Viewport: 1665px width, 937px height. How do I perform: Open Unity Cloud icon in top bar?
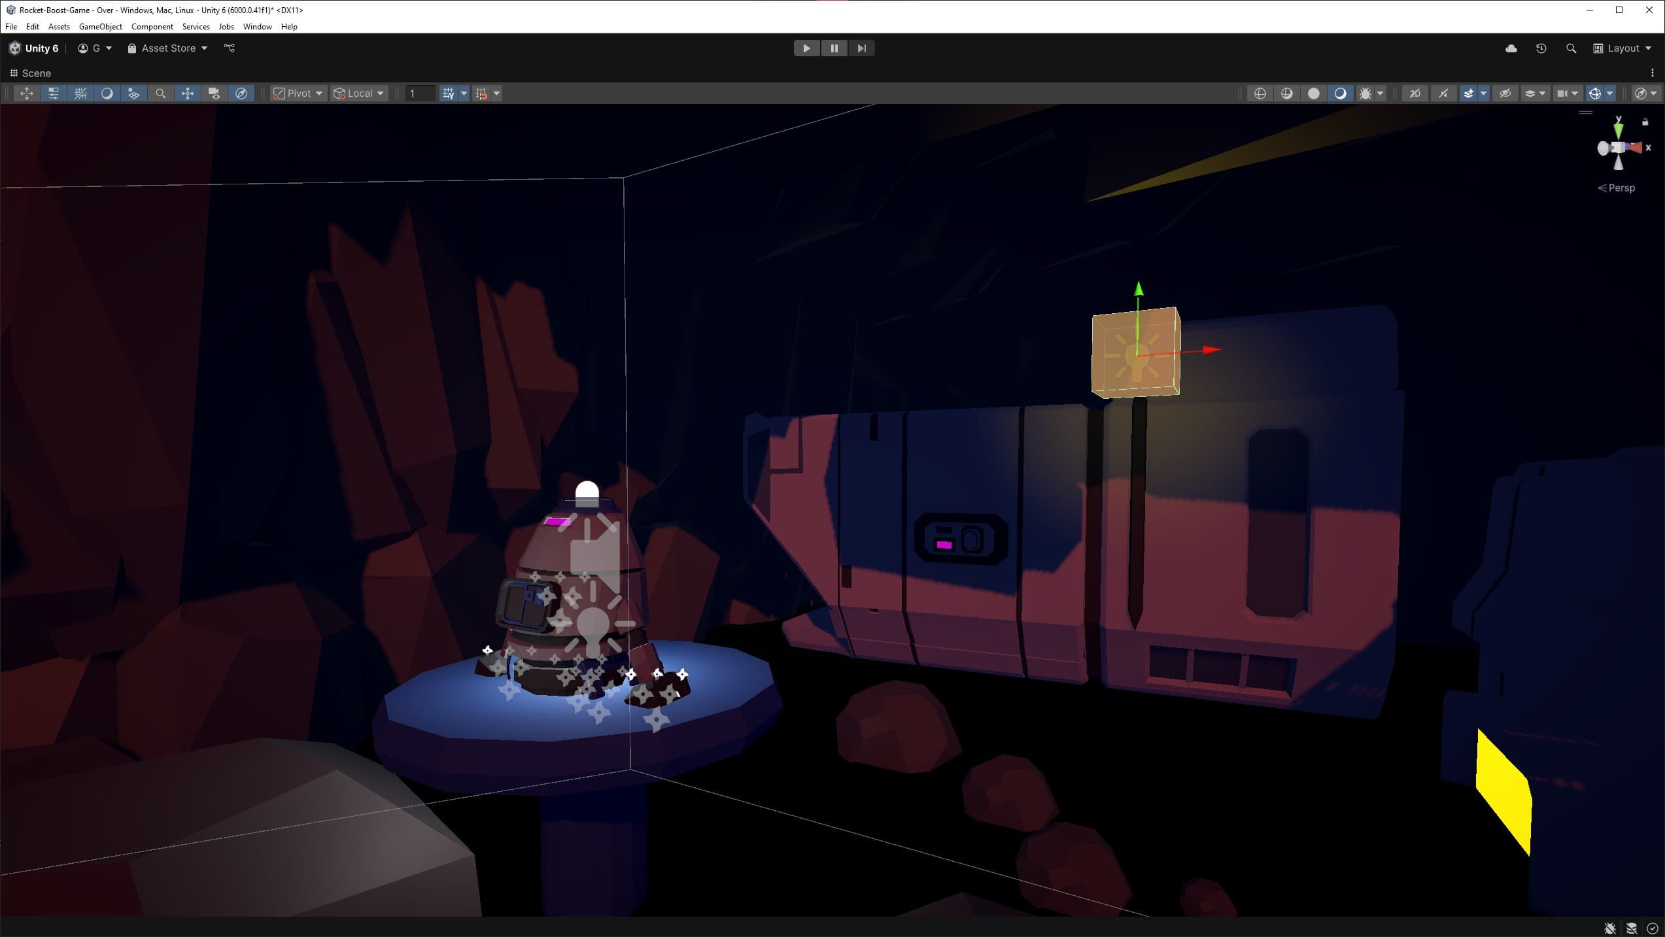click(1511, 48)
